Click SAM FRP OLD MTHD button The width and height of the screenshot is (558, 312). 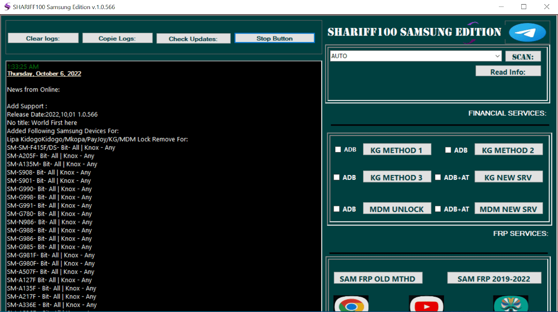(378, 278)
